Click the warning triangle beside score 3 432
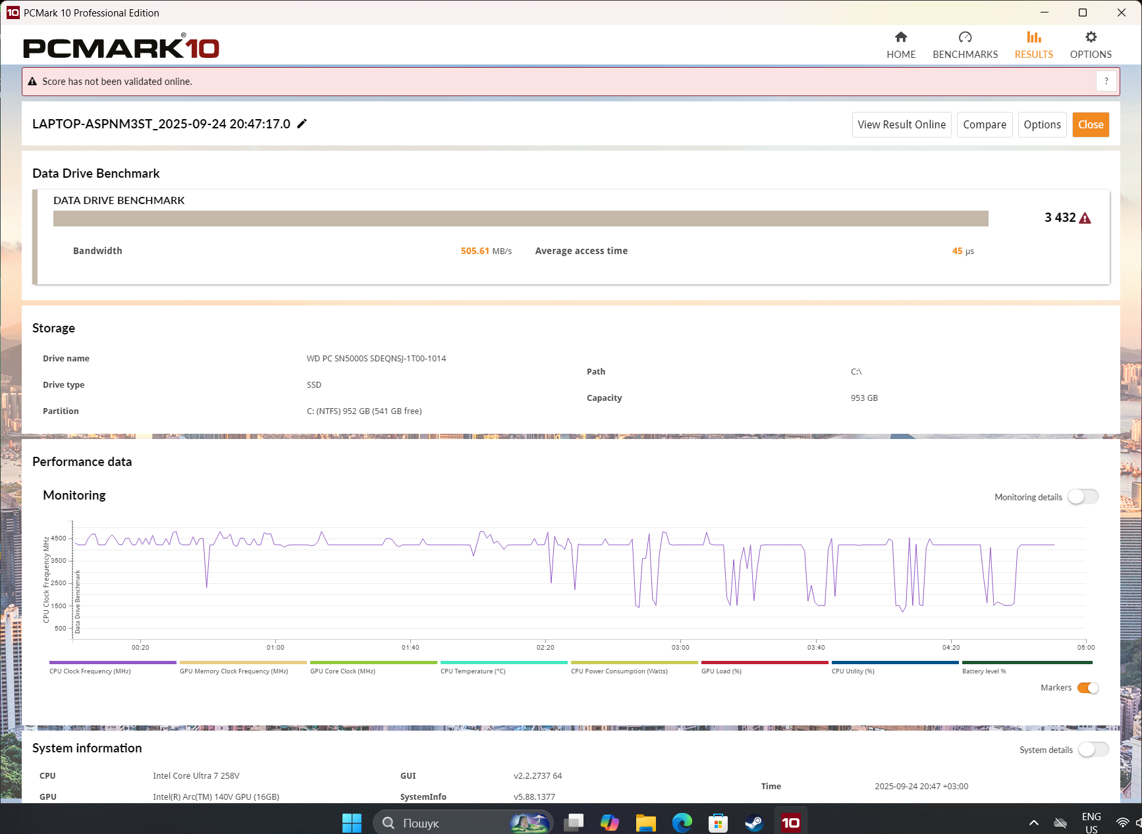Screen dimensions: 1142x834 click(x=1085, y=218)
